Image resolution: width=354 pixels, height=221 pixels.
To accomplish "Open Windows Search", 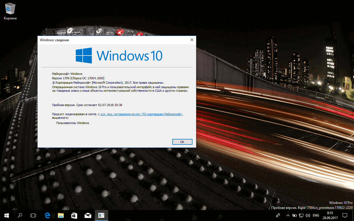I will 19,215.
